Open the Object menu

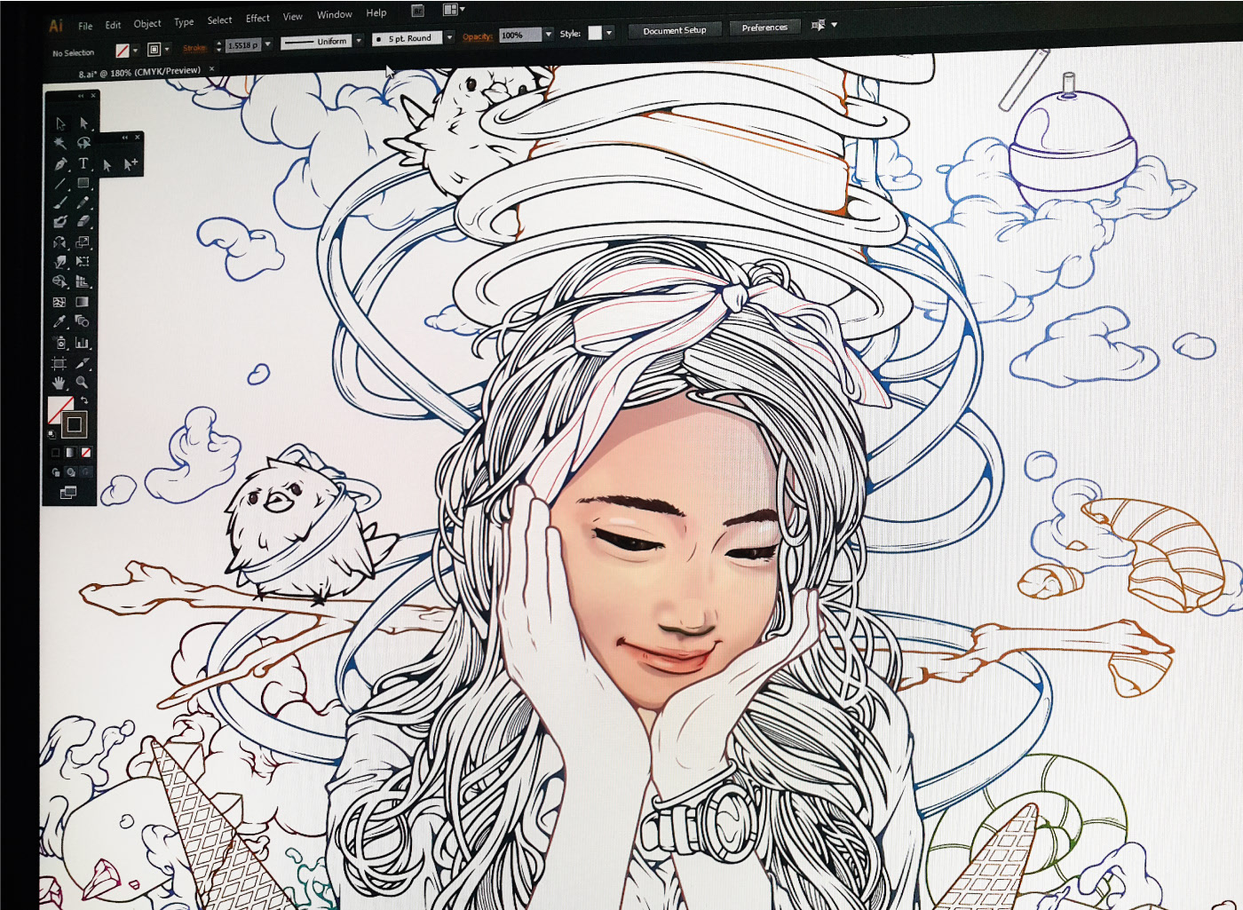tap(147, 24)
